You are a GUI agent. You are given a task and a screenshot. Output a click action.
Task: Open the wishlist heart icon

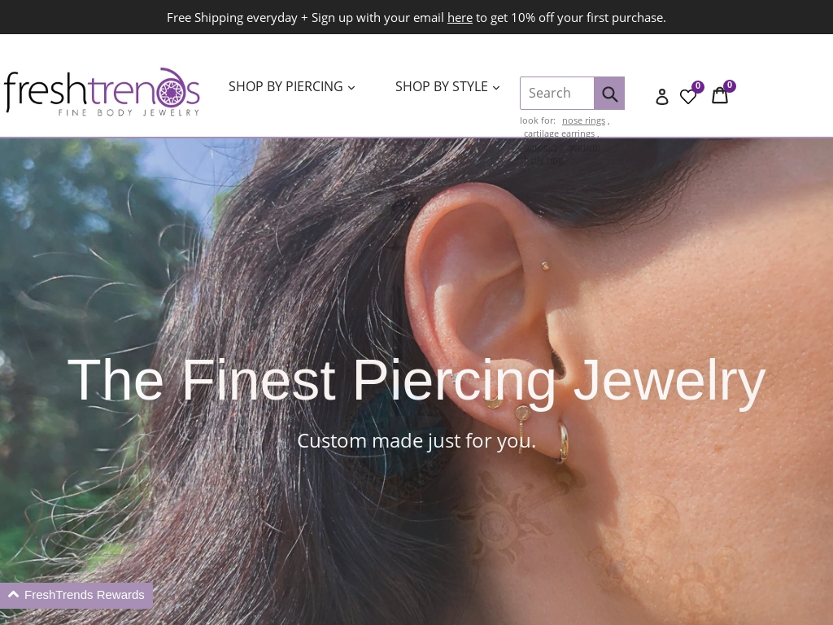point(688,97)
